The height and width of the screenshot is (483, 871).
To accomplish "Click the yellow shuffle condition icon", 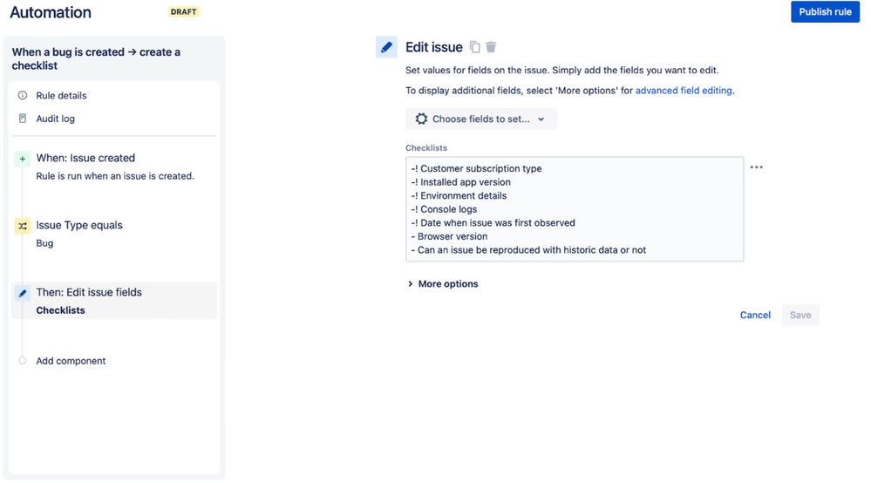I will (22, 226).
